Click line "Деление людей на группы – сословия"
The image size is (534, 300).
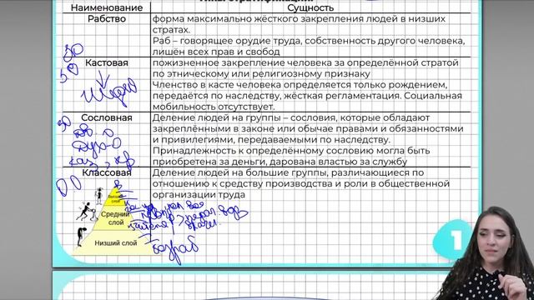tap(291, 117)
